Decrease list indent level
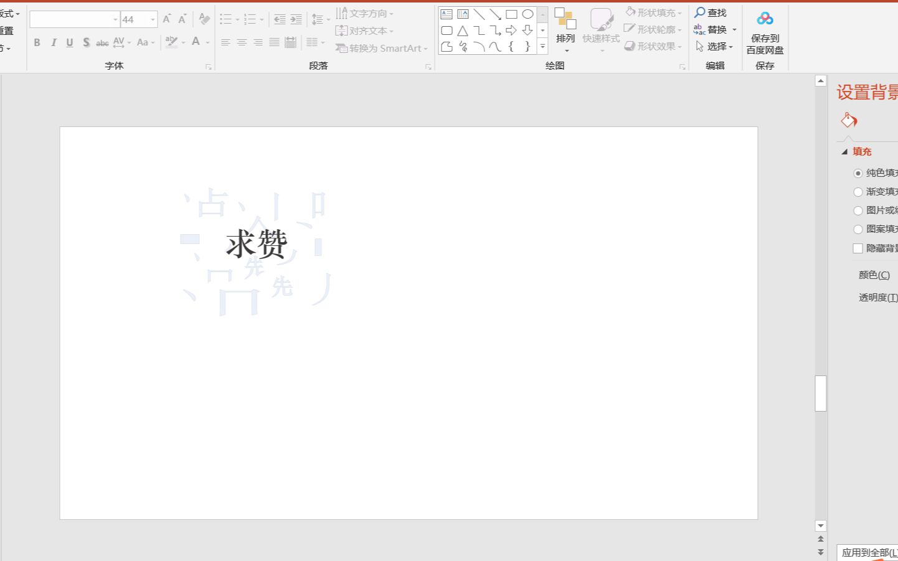The width and height of the screenshot is (898, 561). tap(280, 19)
